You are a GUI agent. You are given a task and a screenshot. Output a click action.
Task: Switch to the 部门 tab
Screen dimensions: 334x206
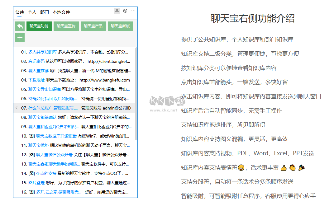(x=45, y=12)
